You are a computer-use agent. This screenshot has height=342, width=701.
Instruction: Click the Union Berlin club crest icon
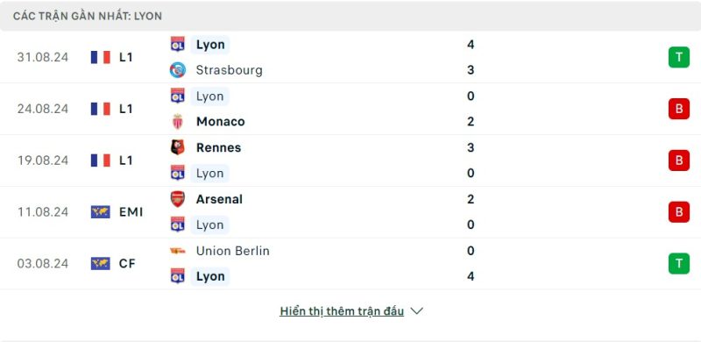pos(178,251)
